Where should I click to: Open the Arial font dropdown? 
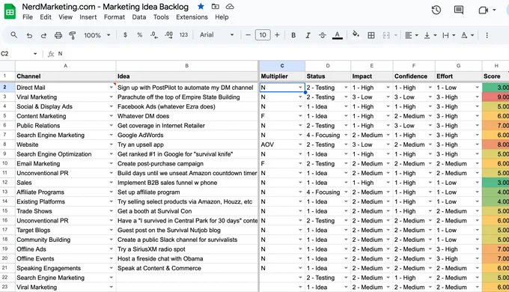coord(216,34)
